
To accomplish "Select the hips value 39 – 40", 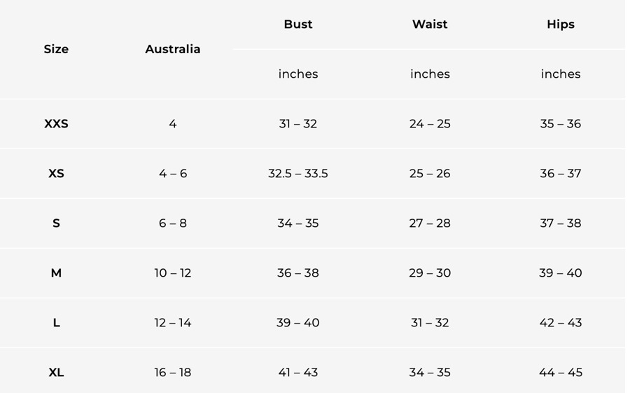I will 561,273.
